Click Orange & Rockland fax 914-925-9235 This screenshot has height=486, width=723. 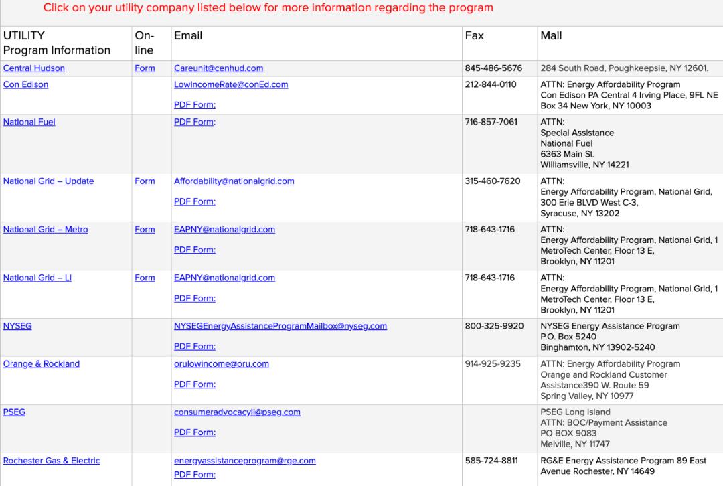click(493, 364)
